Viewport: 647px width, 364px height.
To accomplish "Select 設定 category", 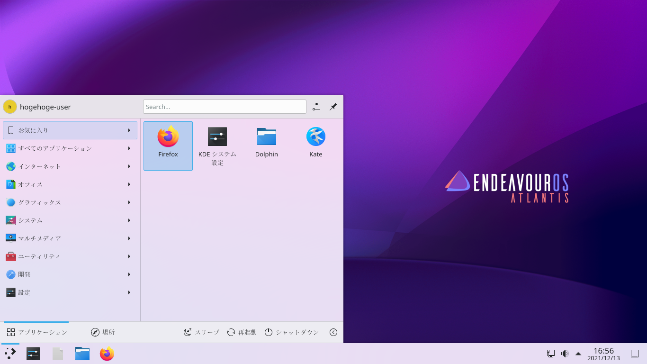I will click(x=70, y=292).
